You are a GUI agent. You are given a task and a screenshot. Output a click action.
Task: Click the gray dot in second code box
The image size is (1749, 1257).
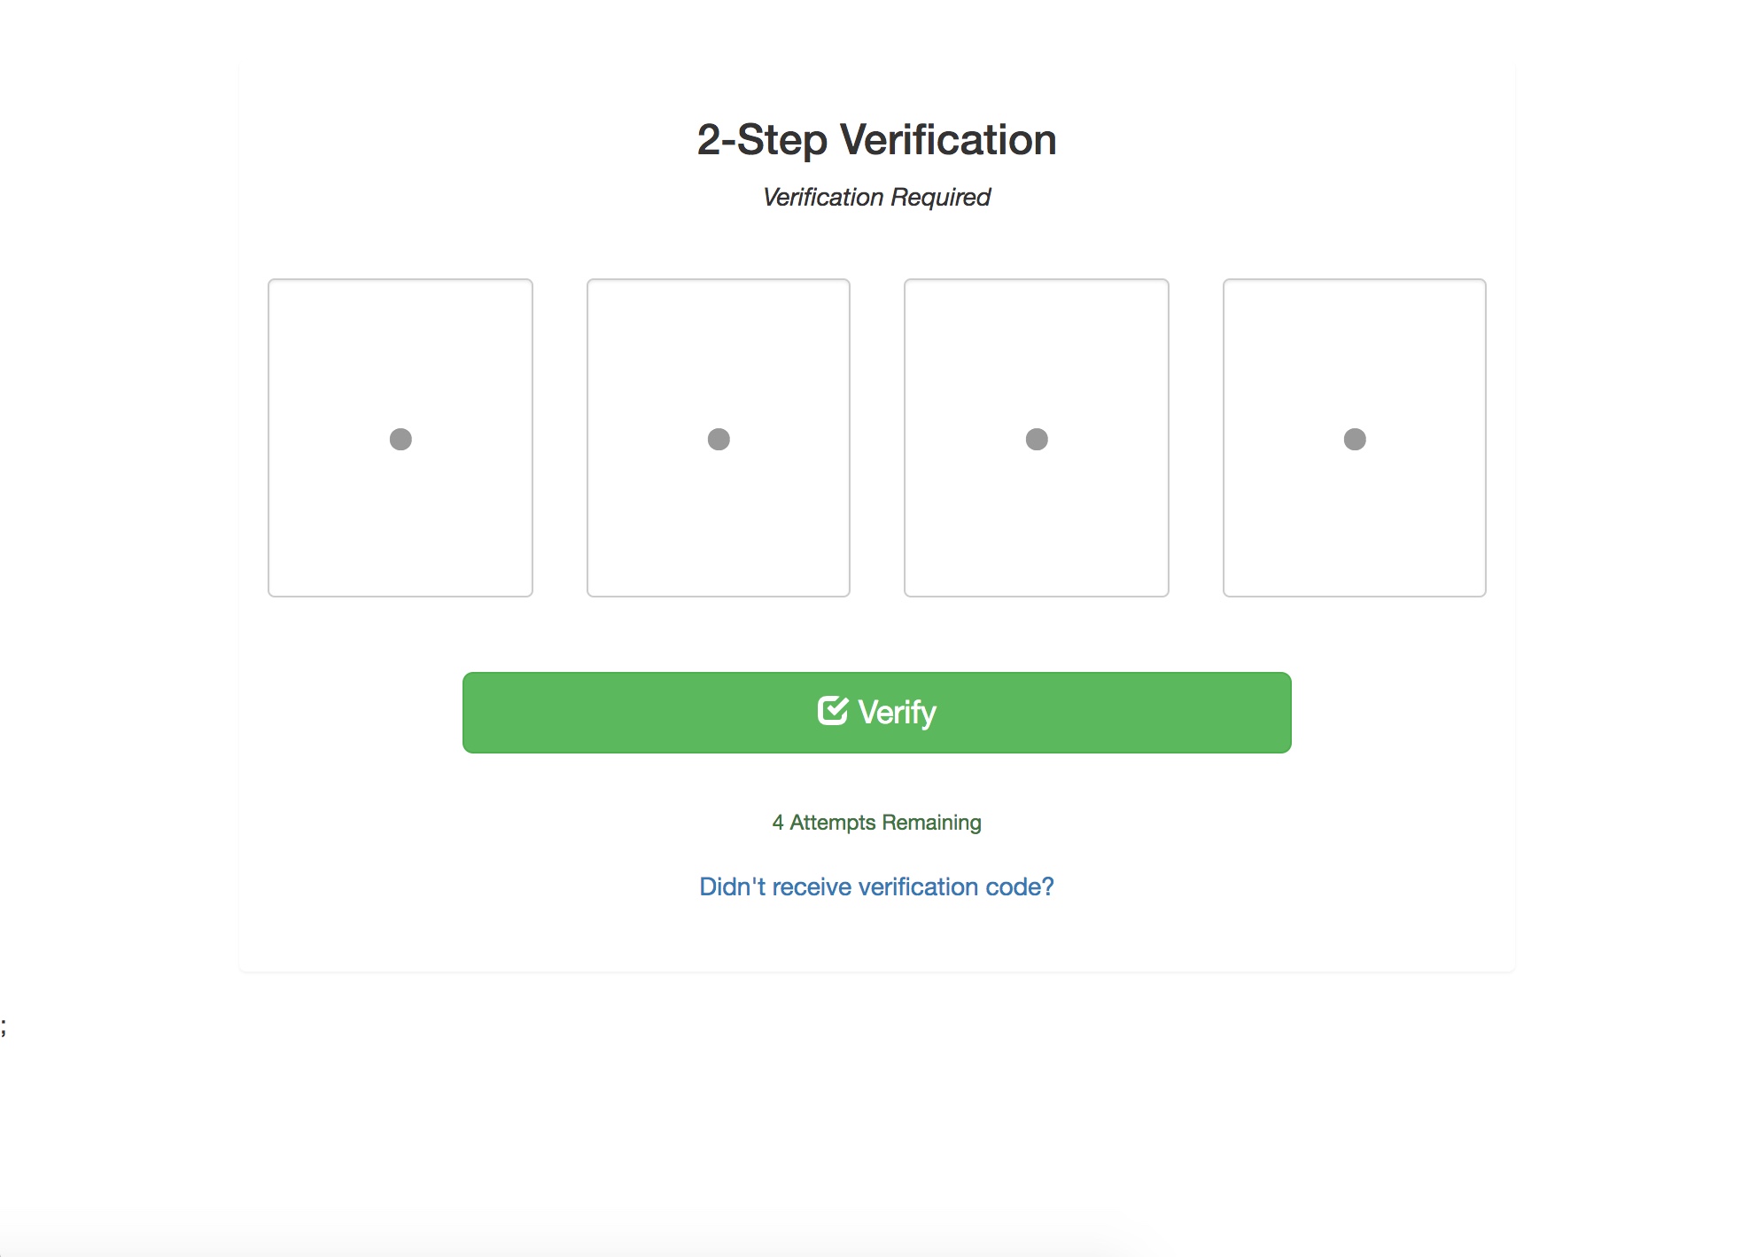pos(719,439)
